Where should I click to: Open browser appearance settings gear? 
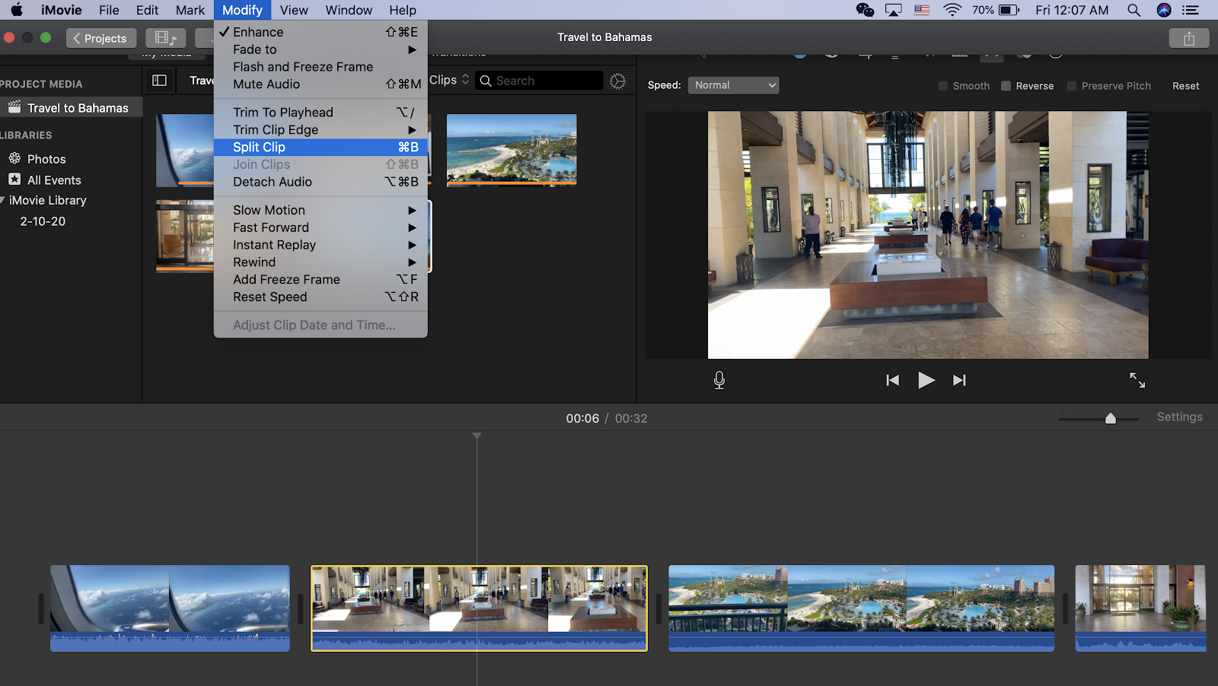coord(617,81)
